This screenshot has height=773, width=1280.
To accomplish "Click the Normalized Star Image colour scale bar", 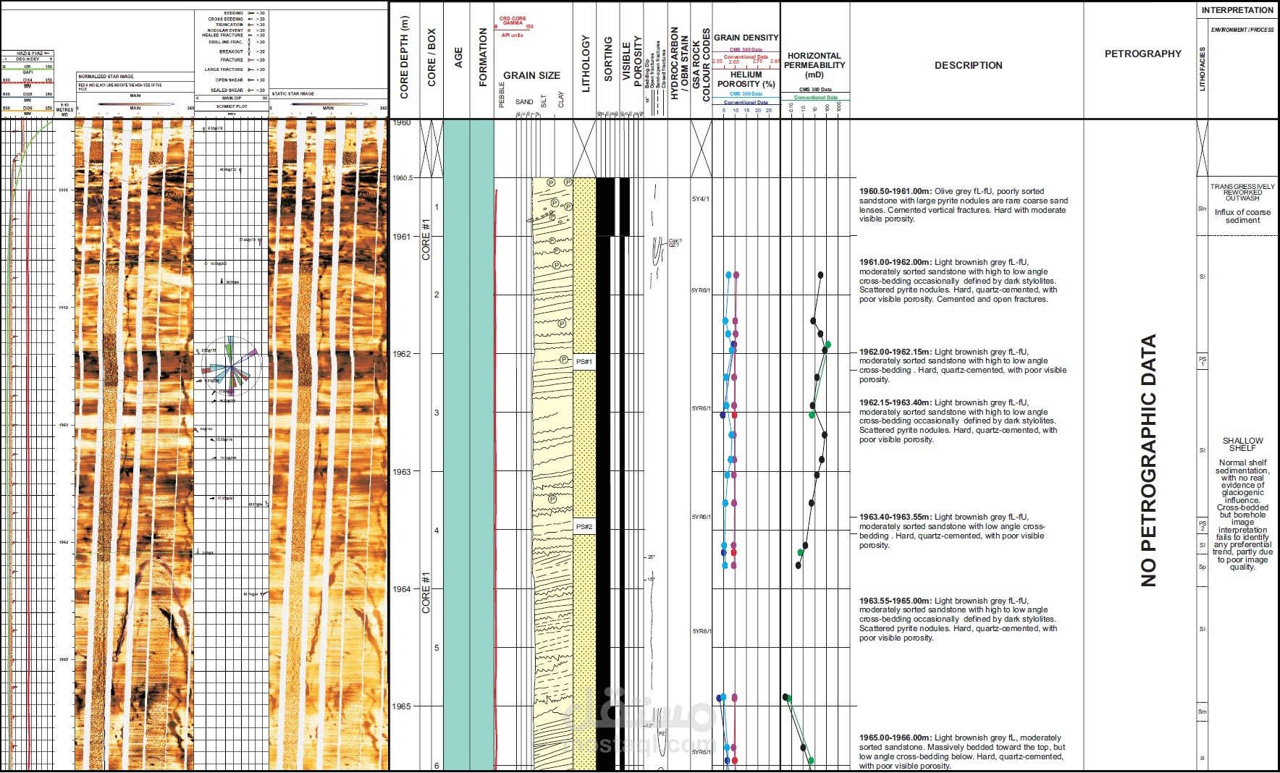I will pyautogui.click(x=135, y=104).
